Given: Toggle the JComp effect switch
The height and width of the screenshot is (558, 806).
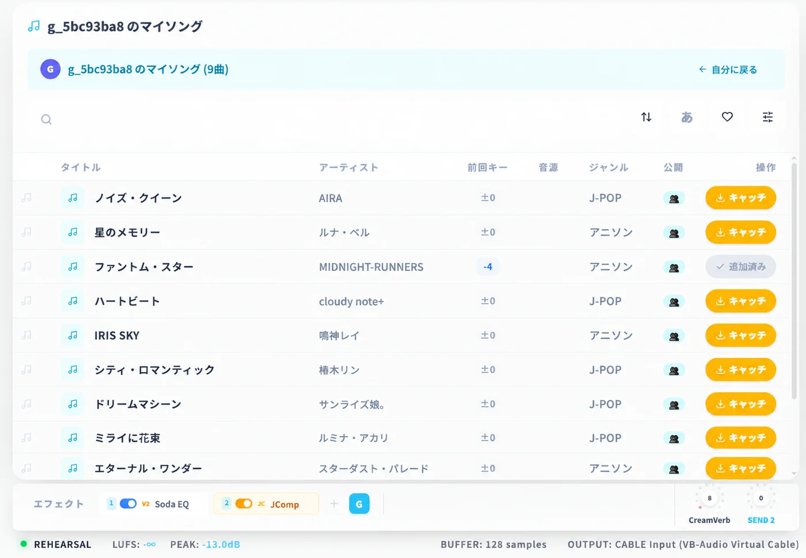Looking at the screenshot, I should (x=244, y=504).
